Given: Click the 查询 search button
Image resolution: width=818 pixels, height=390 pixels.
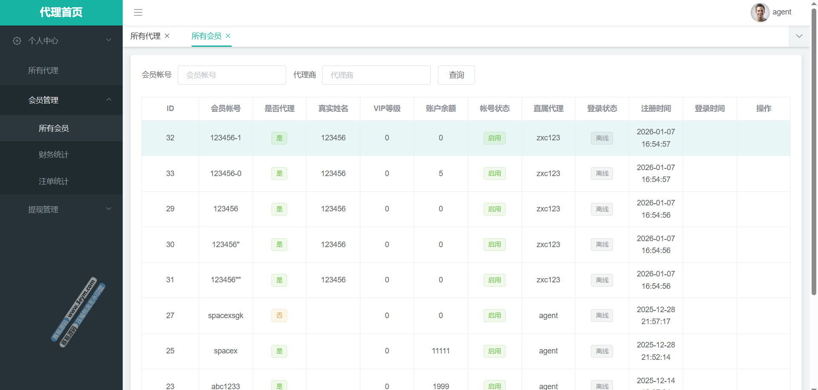Looking at the screenshot, I should [456, 75].
